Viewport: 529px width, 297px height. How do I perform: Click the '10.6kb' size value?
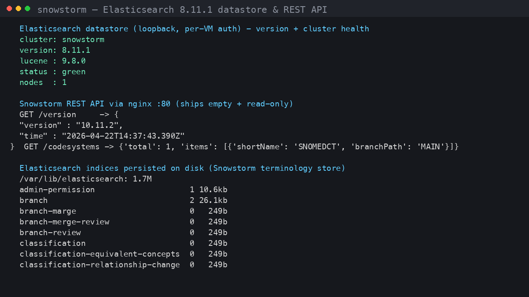tap(213, 190)
